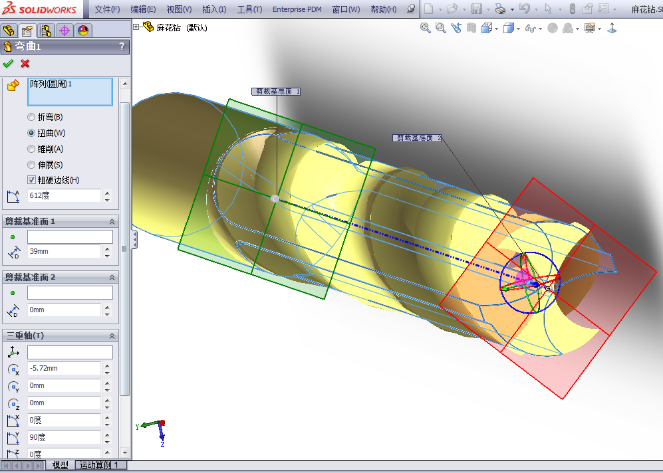
Task: Click the Previous View icon
Action: point(456,28)
